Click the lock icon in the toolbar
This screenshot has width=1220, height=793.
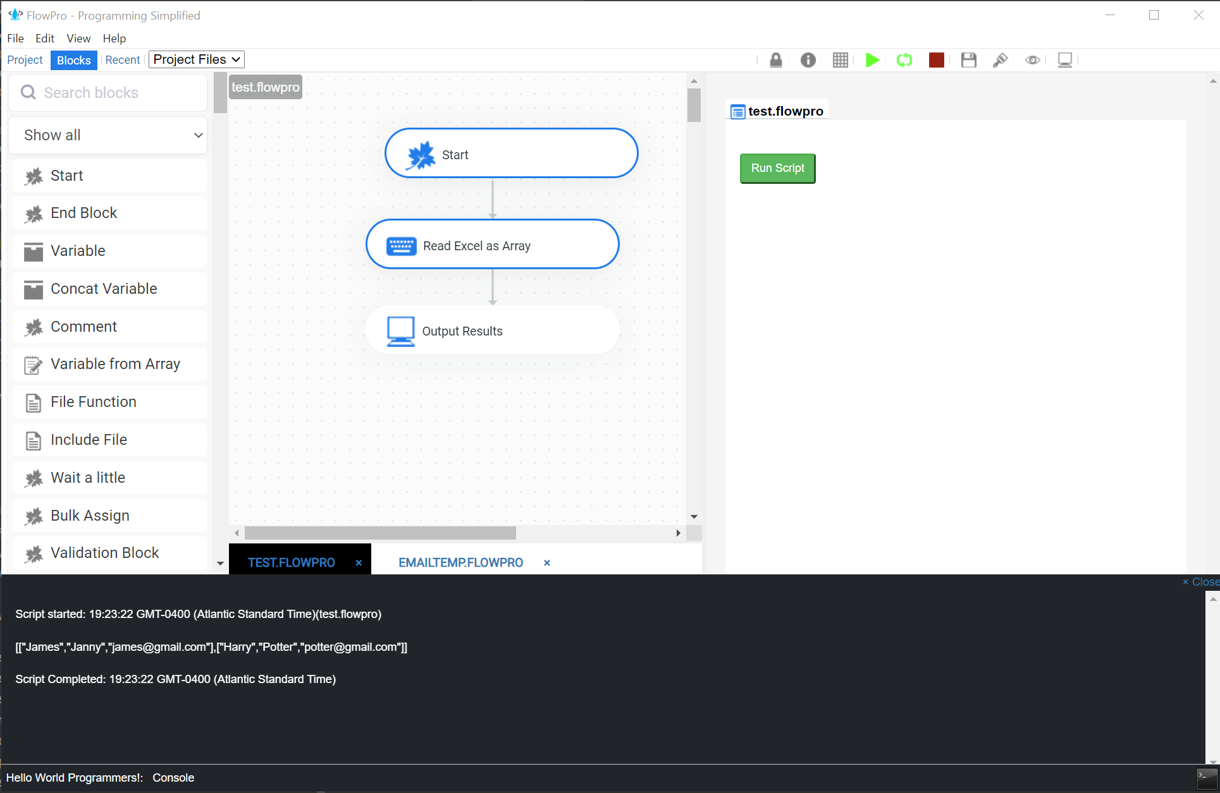pos(776,59)
